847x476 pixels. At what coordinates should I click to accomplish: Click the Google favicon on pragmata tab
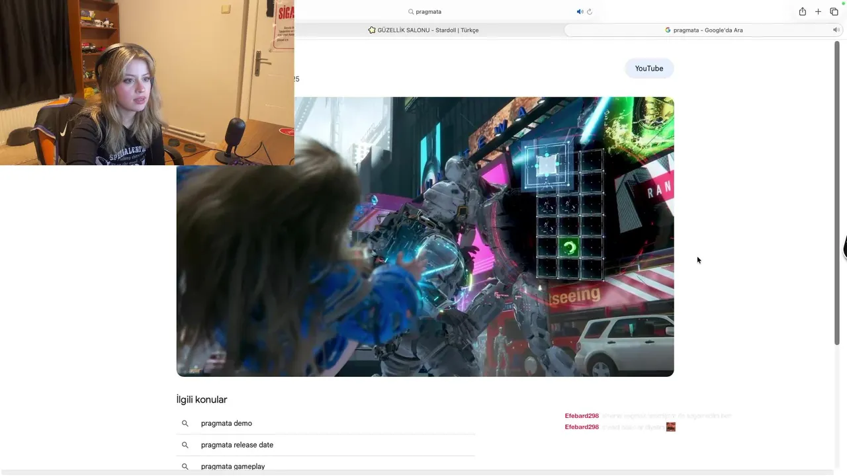(668, 30)
